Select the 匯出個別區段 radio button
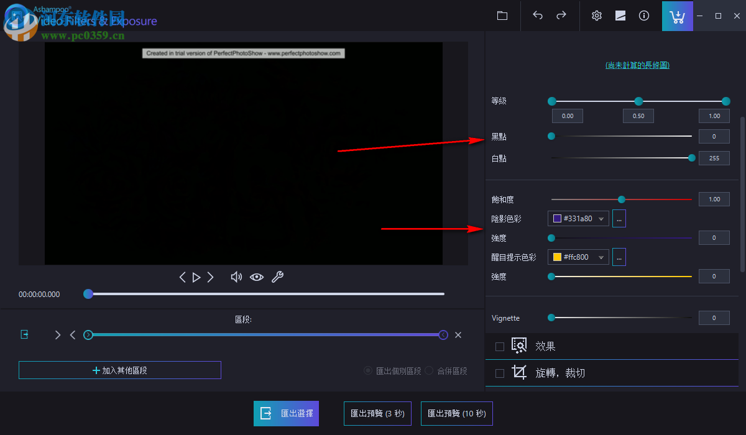This screenshot has width=746, height=435. pos(367,371)
